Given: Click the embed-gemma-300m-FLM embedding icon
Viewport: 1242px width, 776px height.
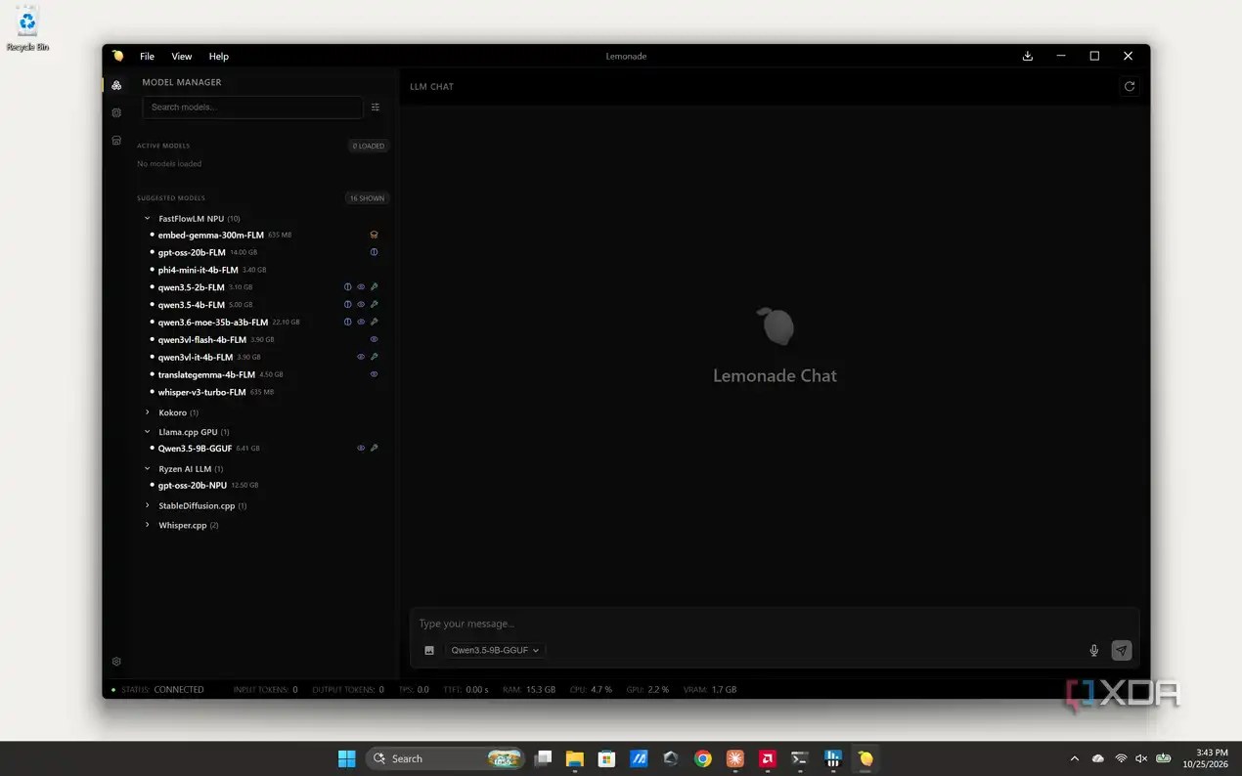Looking at the screenshot, I should click(374, 235).
